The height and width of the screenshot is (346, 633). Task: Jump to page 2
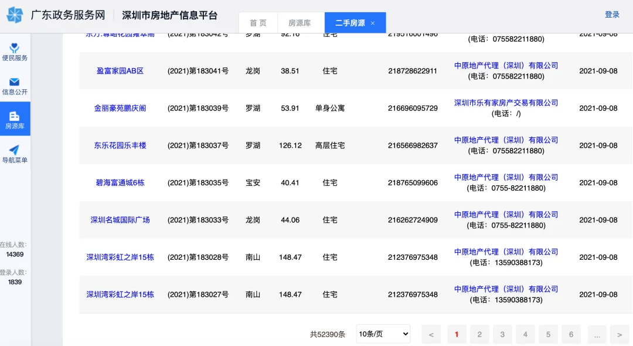coord(479,334)
